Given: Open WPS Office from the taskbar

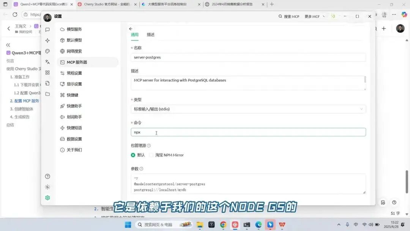Looking at the screenshot, I should point(282,225).
